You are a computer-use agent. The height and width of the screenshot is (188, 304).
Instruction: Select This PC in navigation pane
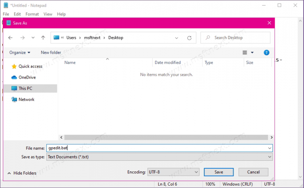[x=30, y=88]
